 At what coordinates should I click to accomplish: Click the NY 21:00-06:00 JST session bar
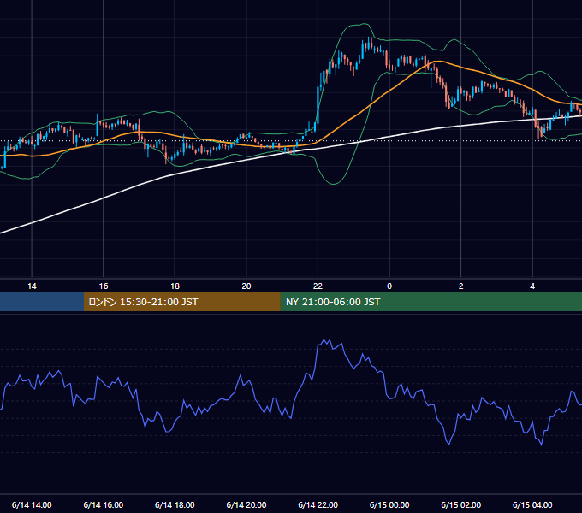[x=431, y=302]
